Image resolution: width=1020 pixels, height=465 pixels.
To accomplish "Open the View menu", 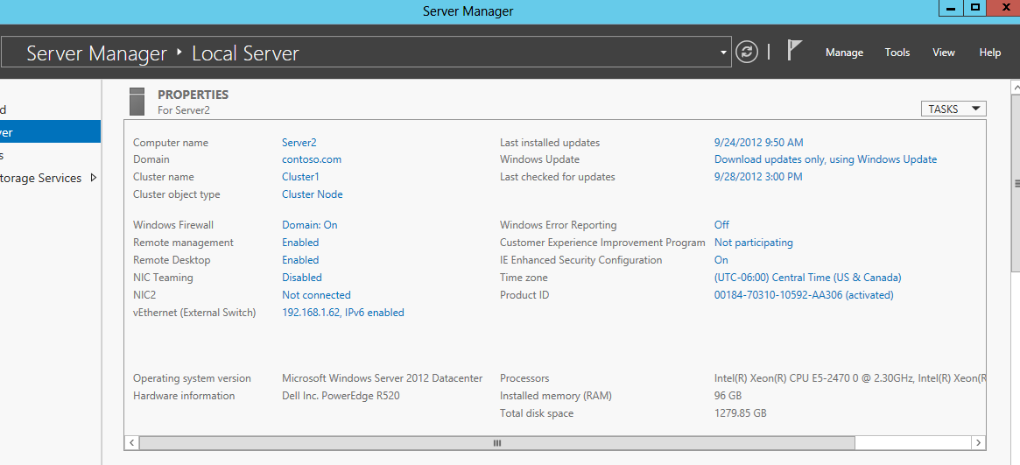I will pos(944,53).
